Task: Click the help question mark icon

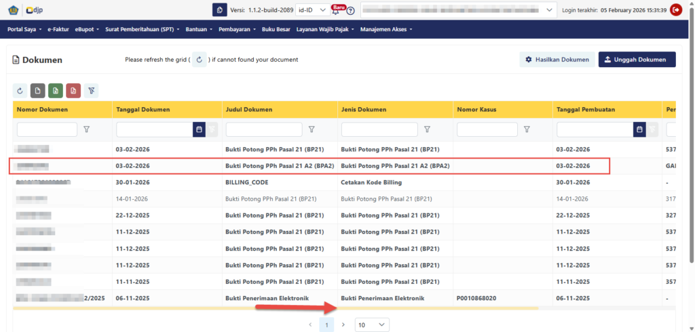Action: click(350, 10)
